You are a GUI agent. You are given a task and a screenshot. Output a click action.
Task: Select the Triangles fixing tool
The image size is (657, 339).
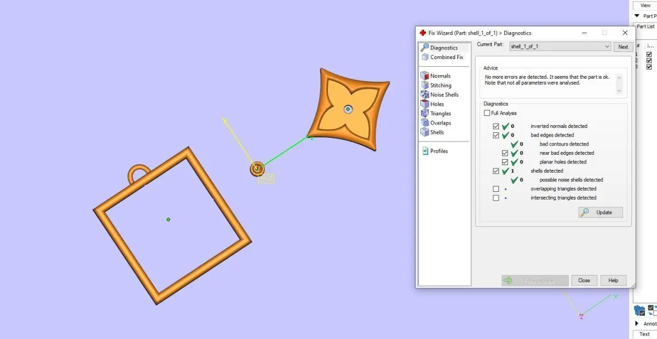click(436, 113)
